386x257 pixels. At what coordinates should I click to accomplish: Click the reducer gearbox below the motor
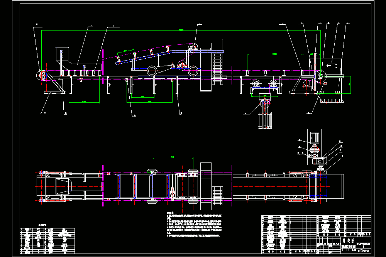[x=319, y=161]
